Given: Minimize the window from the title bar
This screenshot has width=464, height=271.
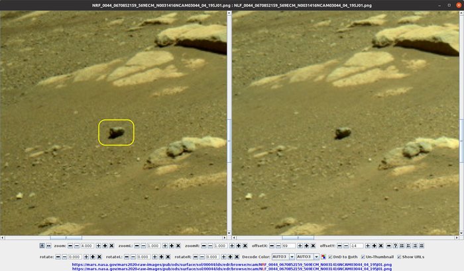Looking at the screenshot, I should tap(439, 5).
